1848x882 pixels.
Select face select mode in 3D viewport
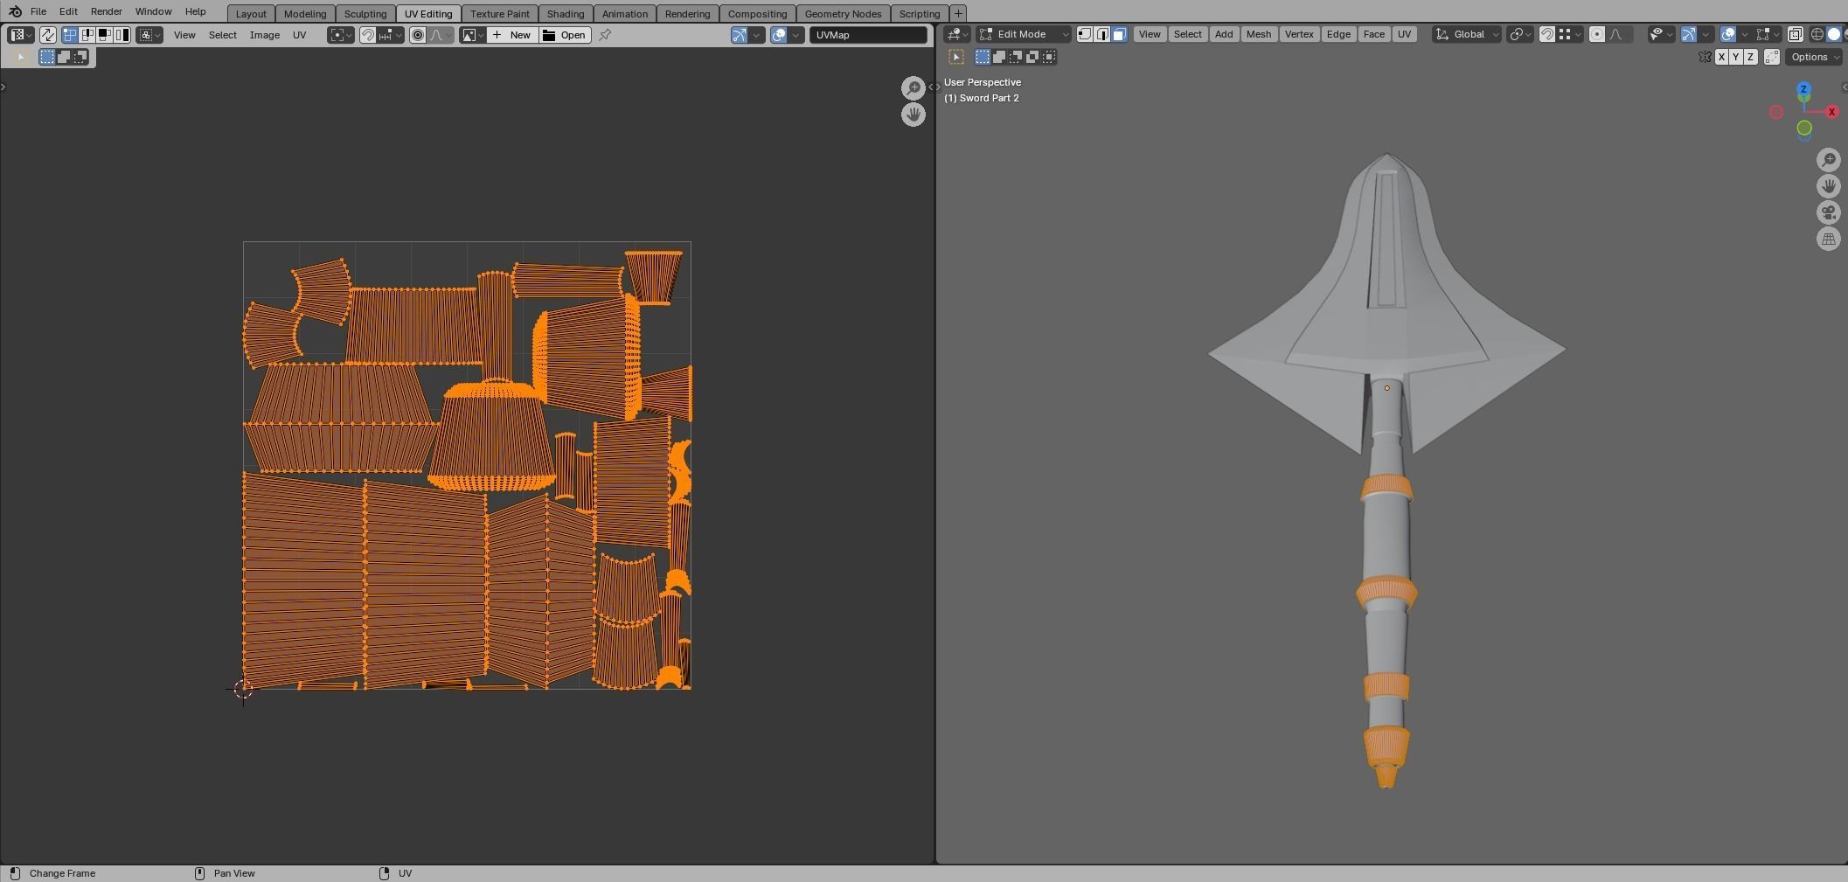[x=1119, y=34]
